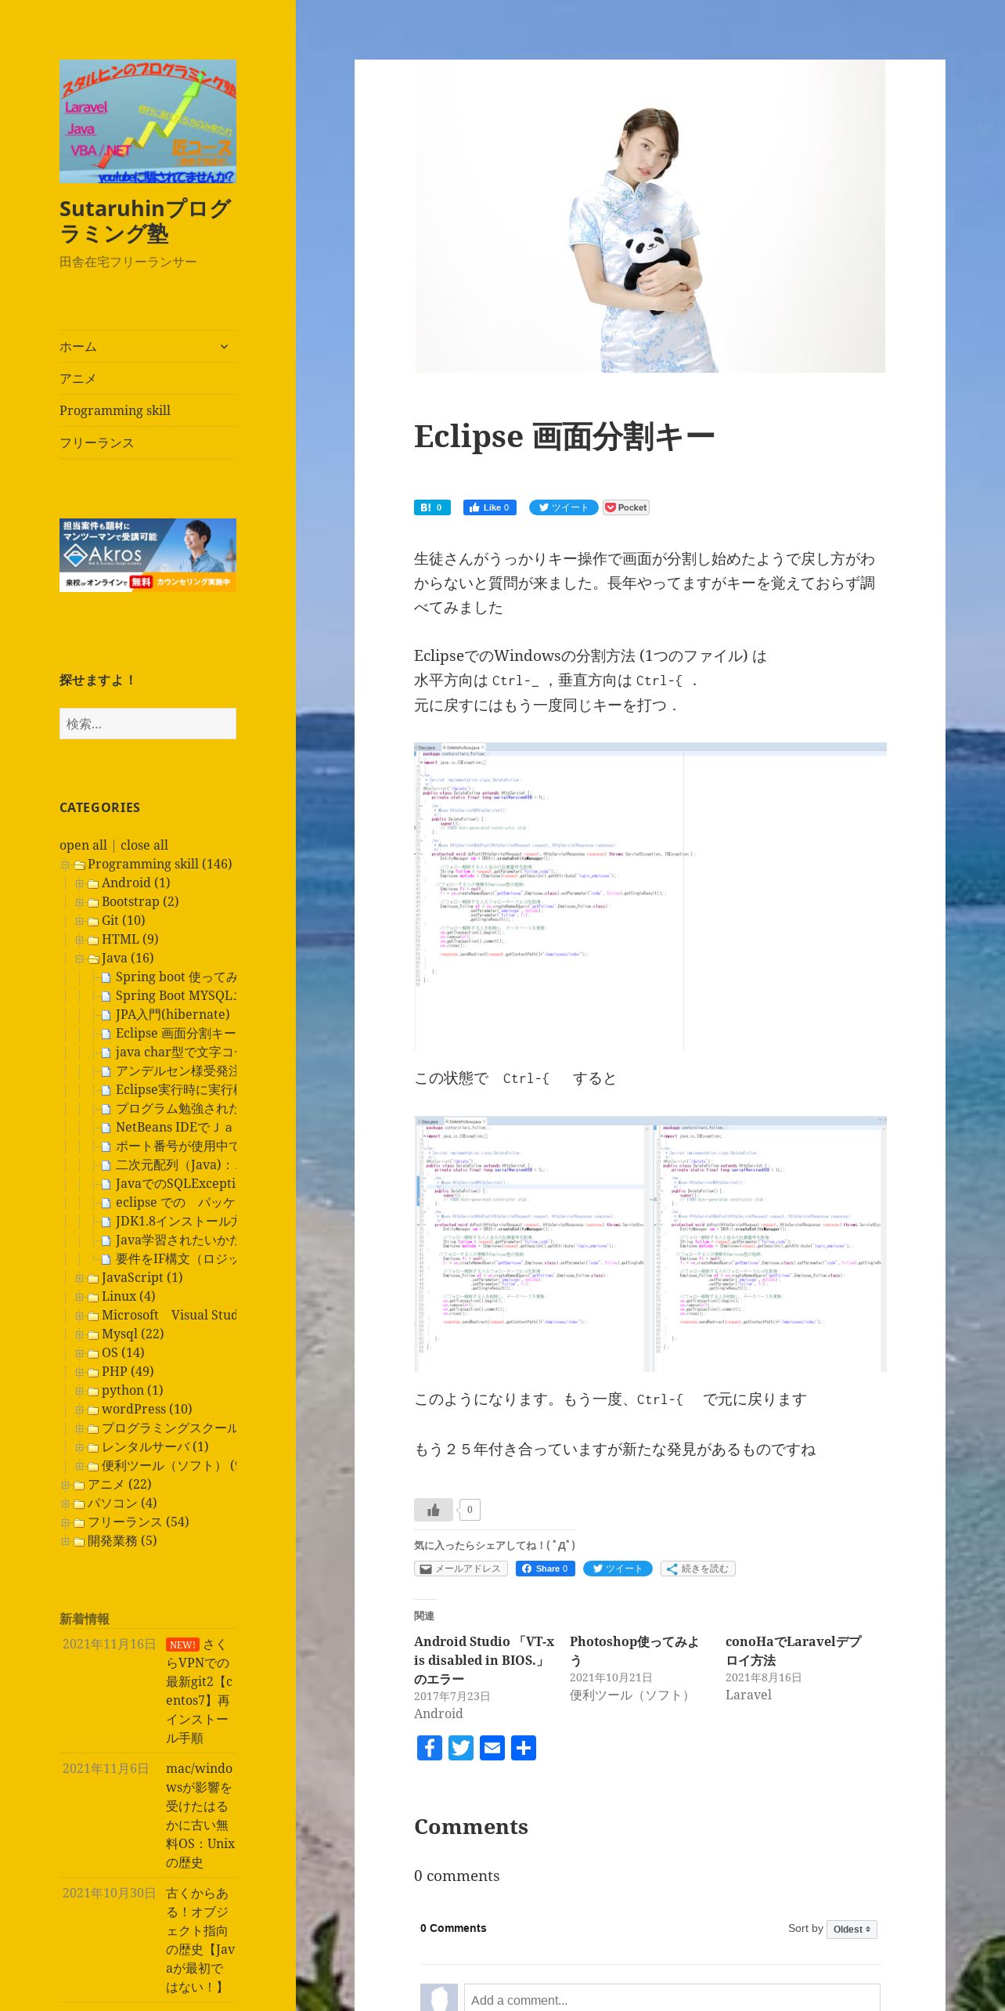Viewport: 1005px width, 2011px height.
Task: Click the Facebook Share 0 button
Action: coord(546,1569)
